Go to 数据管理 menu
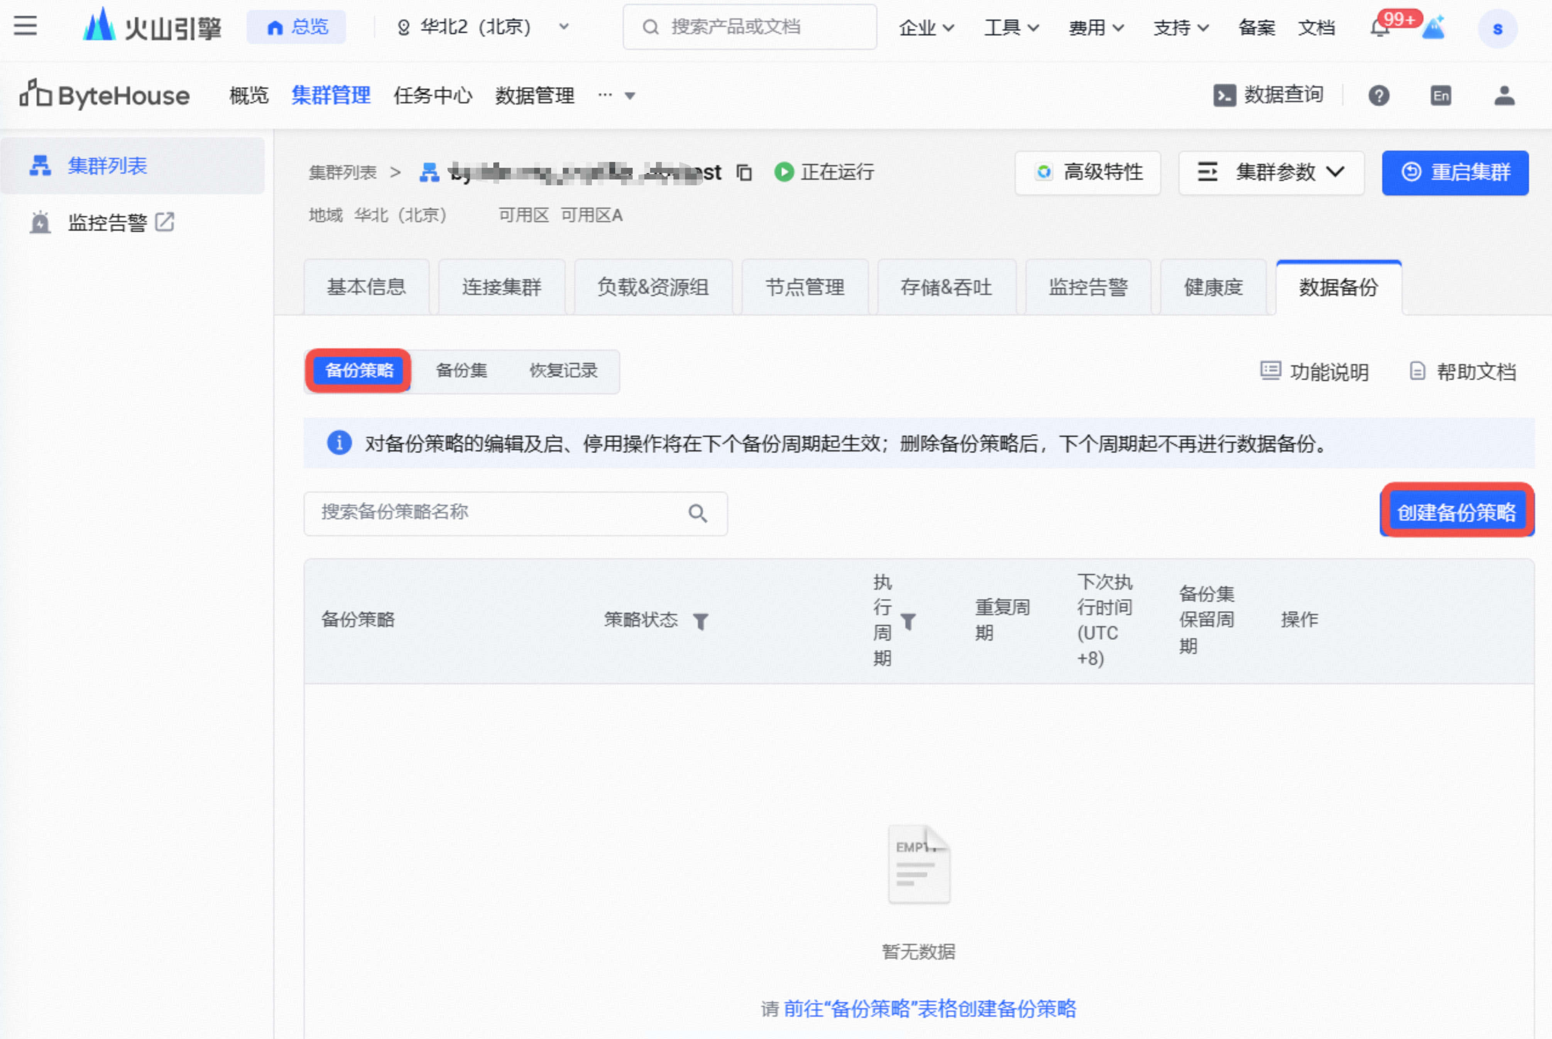Image resolution: width=1552 pixels, height=1039 pixels. click(534, 95)
